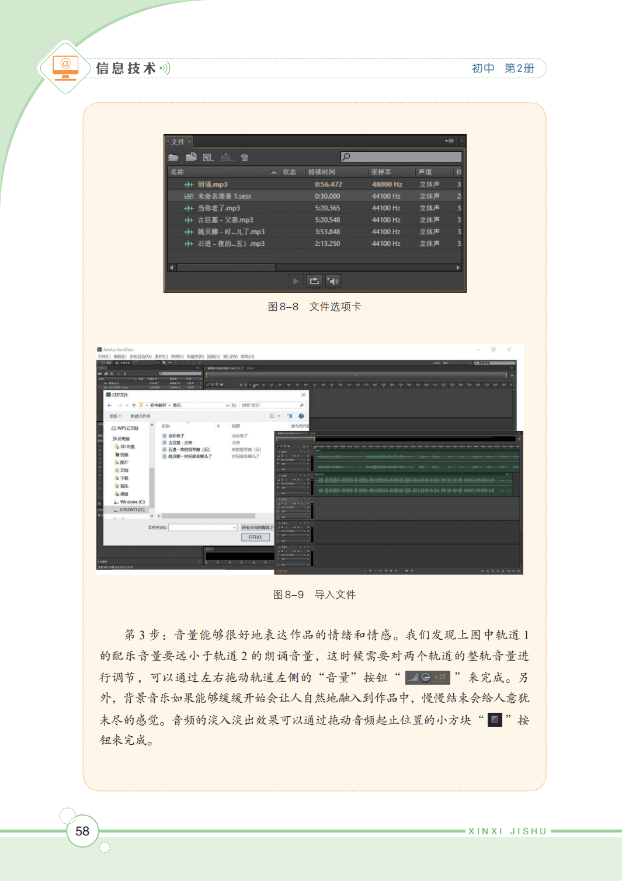
Task: Click Up arrow in 打开文件 dialog
Action: (134, 405)
